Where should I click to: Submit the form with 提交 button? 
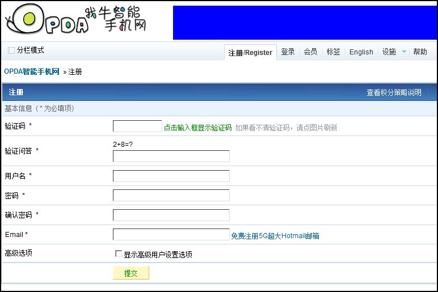point(131,273)
